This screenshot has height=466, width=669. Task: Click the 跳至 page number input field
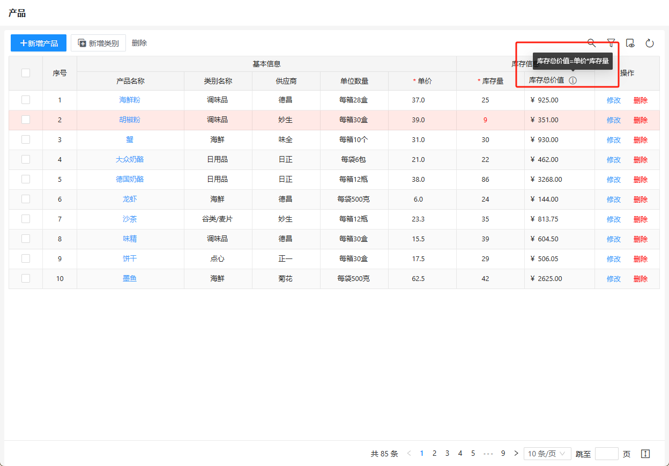point(606,454)
